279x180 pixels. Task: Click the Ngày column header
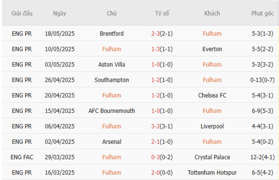tap(60, 13)
